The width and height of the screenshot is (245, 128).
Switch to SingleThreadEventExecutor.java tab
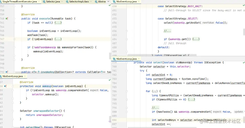[x=20, y=2]
